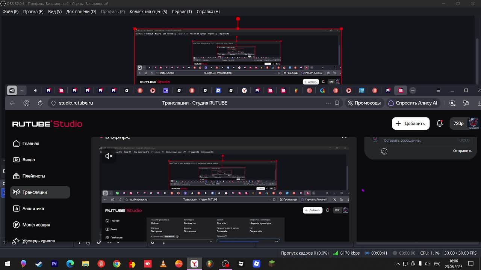
Task: Click the 00:00:41 stream timer
Action: (376, 253)
